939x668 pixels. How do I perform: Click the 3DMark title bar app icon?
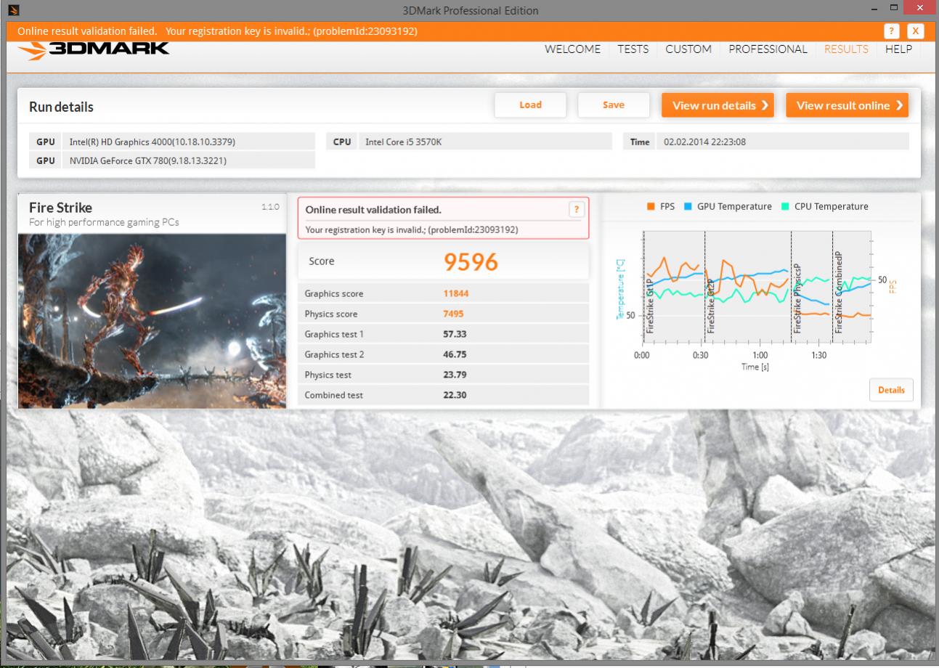pyautogui.click(x=14, y=10)
